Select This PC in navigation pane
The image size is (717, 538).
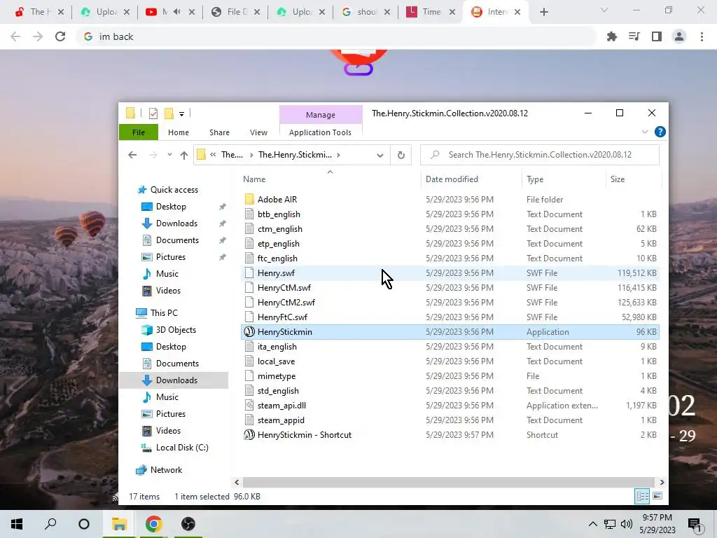[x=164, y=313]
